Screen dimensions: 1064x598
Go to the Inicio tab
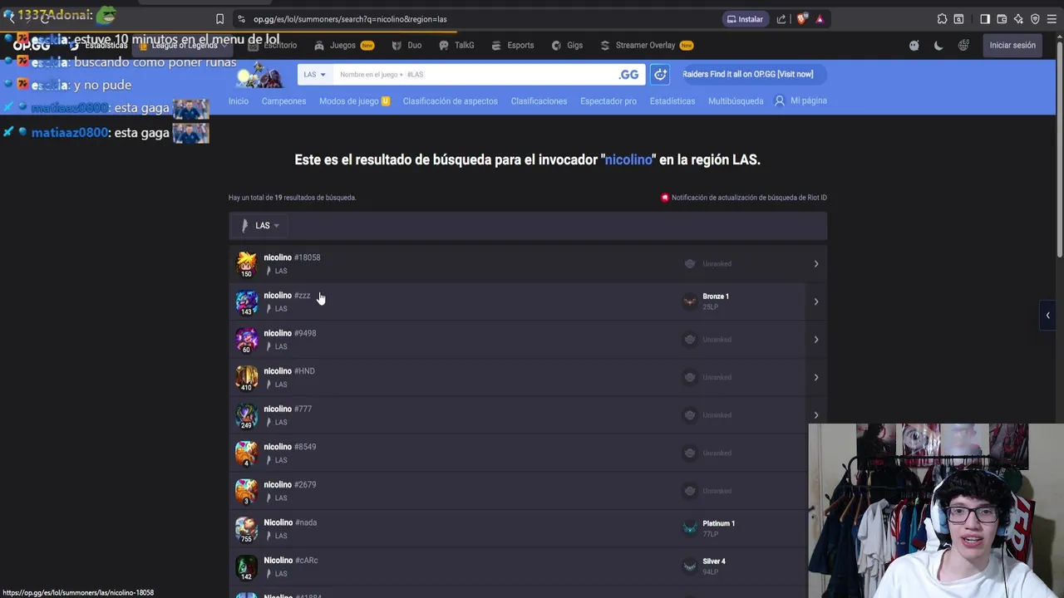click(239, 100)
